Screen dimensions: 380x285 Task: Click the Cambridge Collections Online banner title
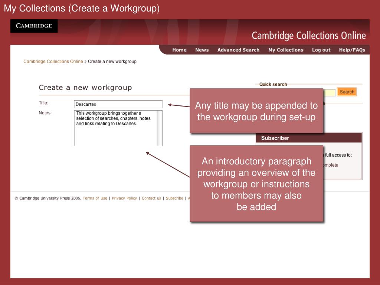pyautogui.click(x=309, y=36)
